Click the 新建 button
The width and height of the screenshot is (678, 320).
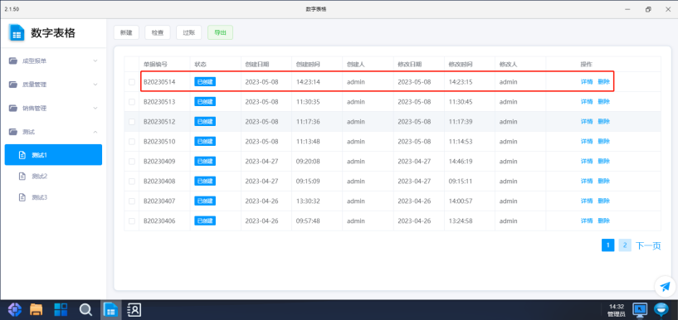[126, 32]
